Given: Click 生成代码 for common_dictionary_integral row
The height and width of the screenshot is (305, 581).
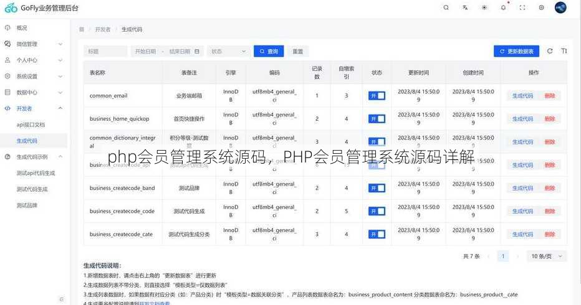Looking at the screenshot, I should (522, 142).
